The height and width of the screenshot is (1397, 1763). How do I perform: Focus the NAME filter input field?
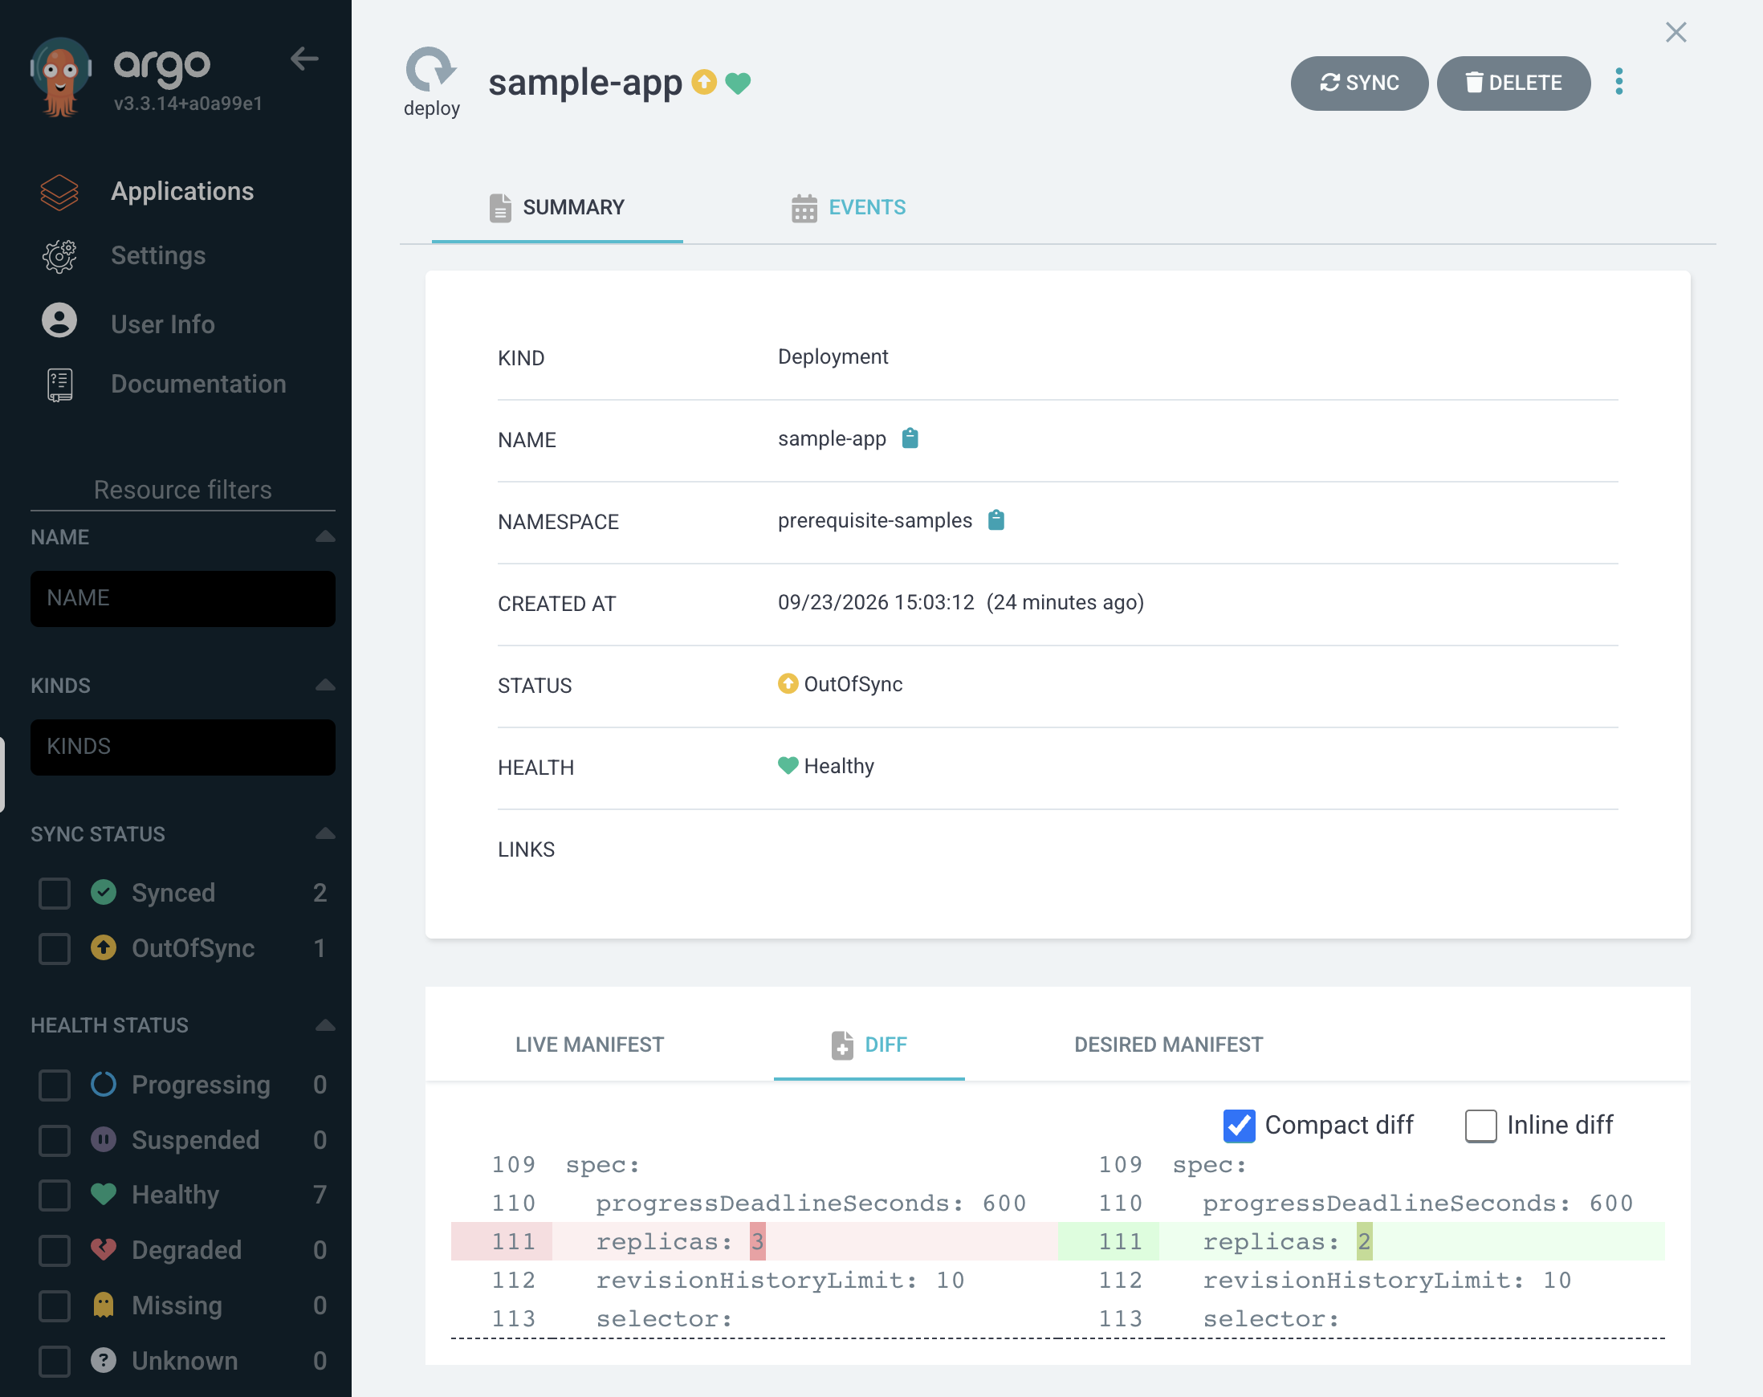pos(183,598)
